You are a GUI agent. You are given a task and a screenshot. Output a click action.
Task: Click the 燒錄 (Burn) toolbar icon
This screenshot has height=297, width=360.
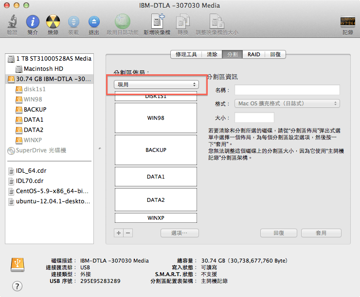[x=53, y=22]
